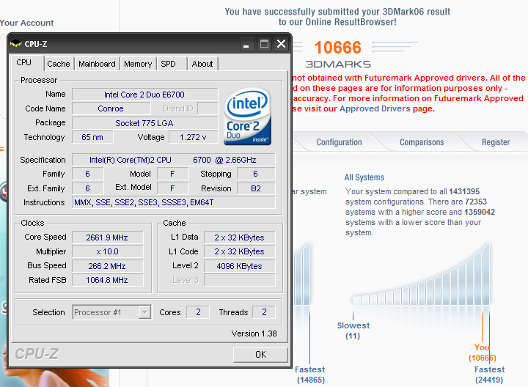Click the Intel Core 2 Duo logo
Screen dimensions: 528x387
(248, 117)
